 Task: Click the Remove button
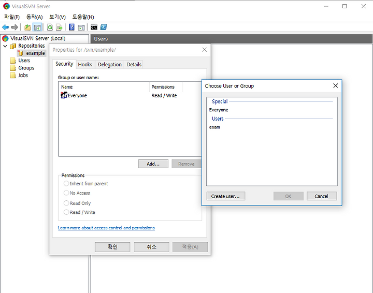click(187, 164)
